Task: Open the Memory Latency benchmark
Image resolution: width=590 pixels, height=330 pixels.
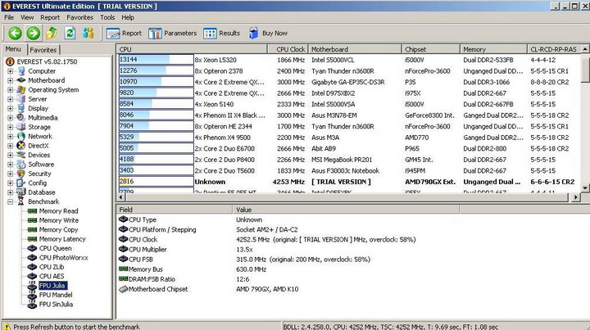Action: 62,239
